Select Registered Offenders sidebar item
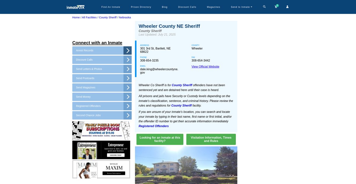 click(98, 106)
